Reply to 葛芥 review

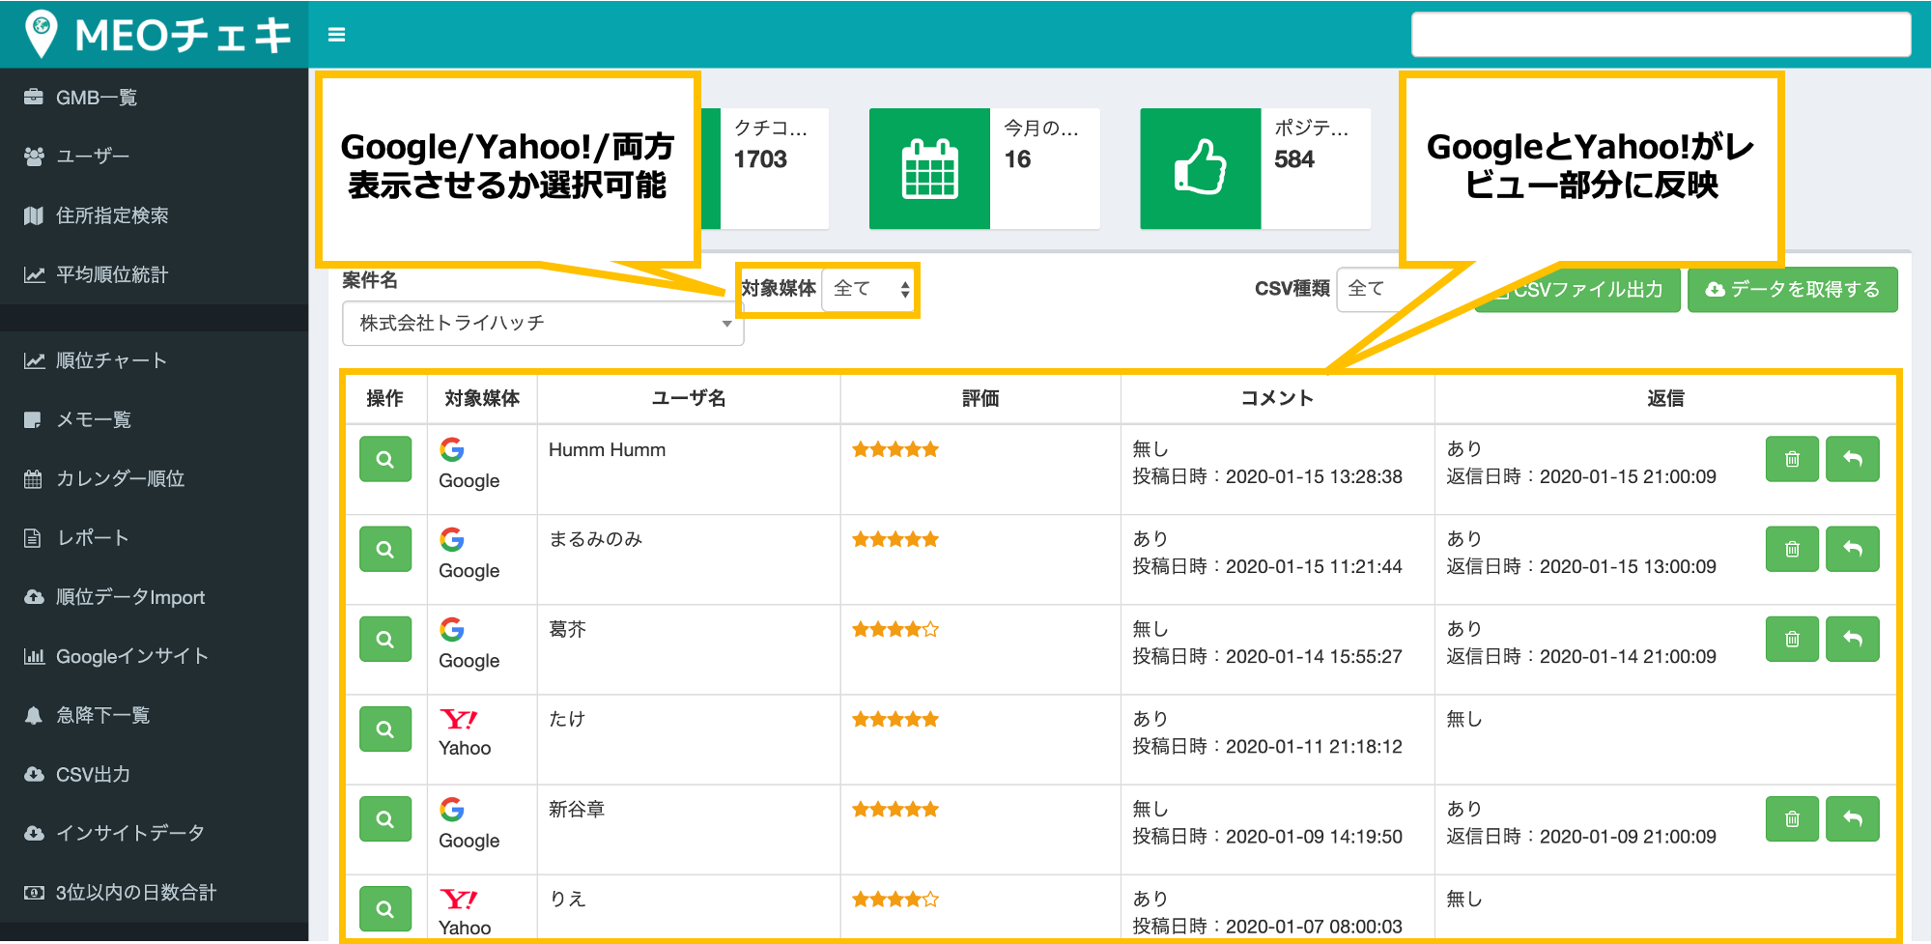point(1853,639)
